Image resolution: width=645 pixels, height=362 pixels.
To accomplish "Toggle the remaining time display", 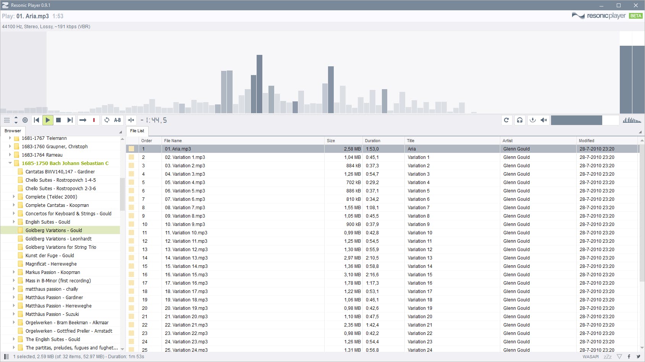I will 154,120.
